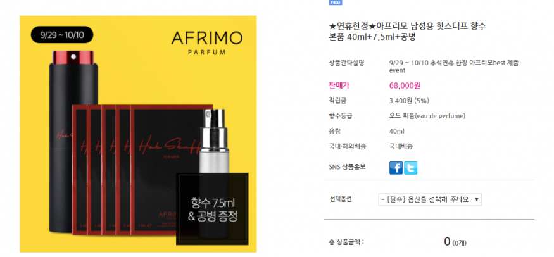Click the product title ★연휴한정★아프리모 남성용 핫스터프 향수
The width and height of the screenshot is (554, 257).
click(407, 26)
